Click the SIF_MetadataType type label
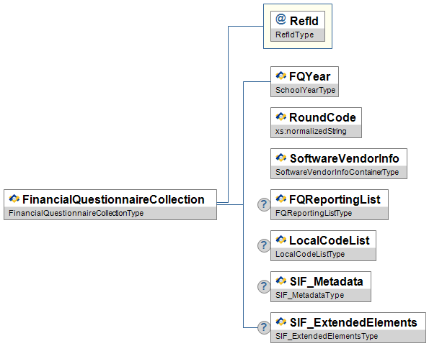Image resolution: width=442 pixels, height=346 pixels. point(310,295)
